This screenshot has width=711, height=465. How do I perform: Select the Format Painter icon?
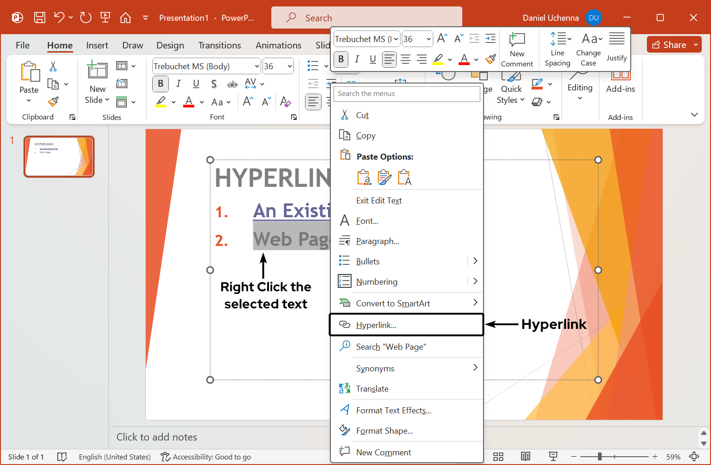click(x=53, y=101)
